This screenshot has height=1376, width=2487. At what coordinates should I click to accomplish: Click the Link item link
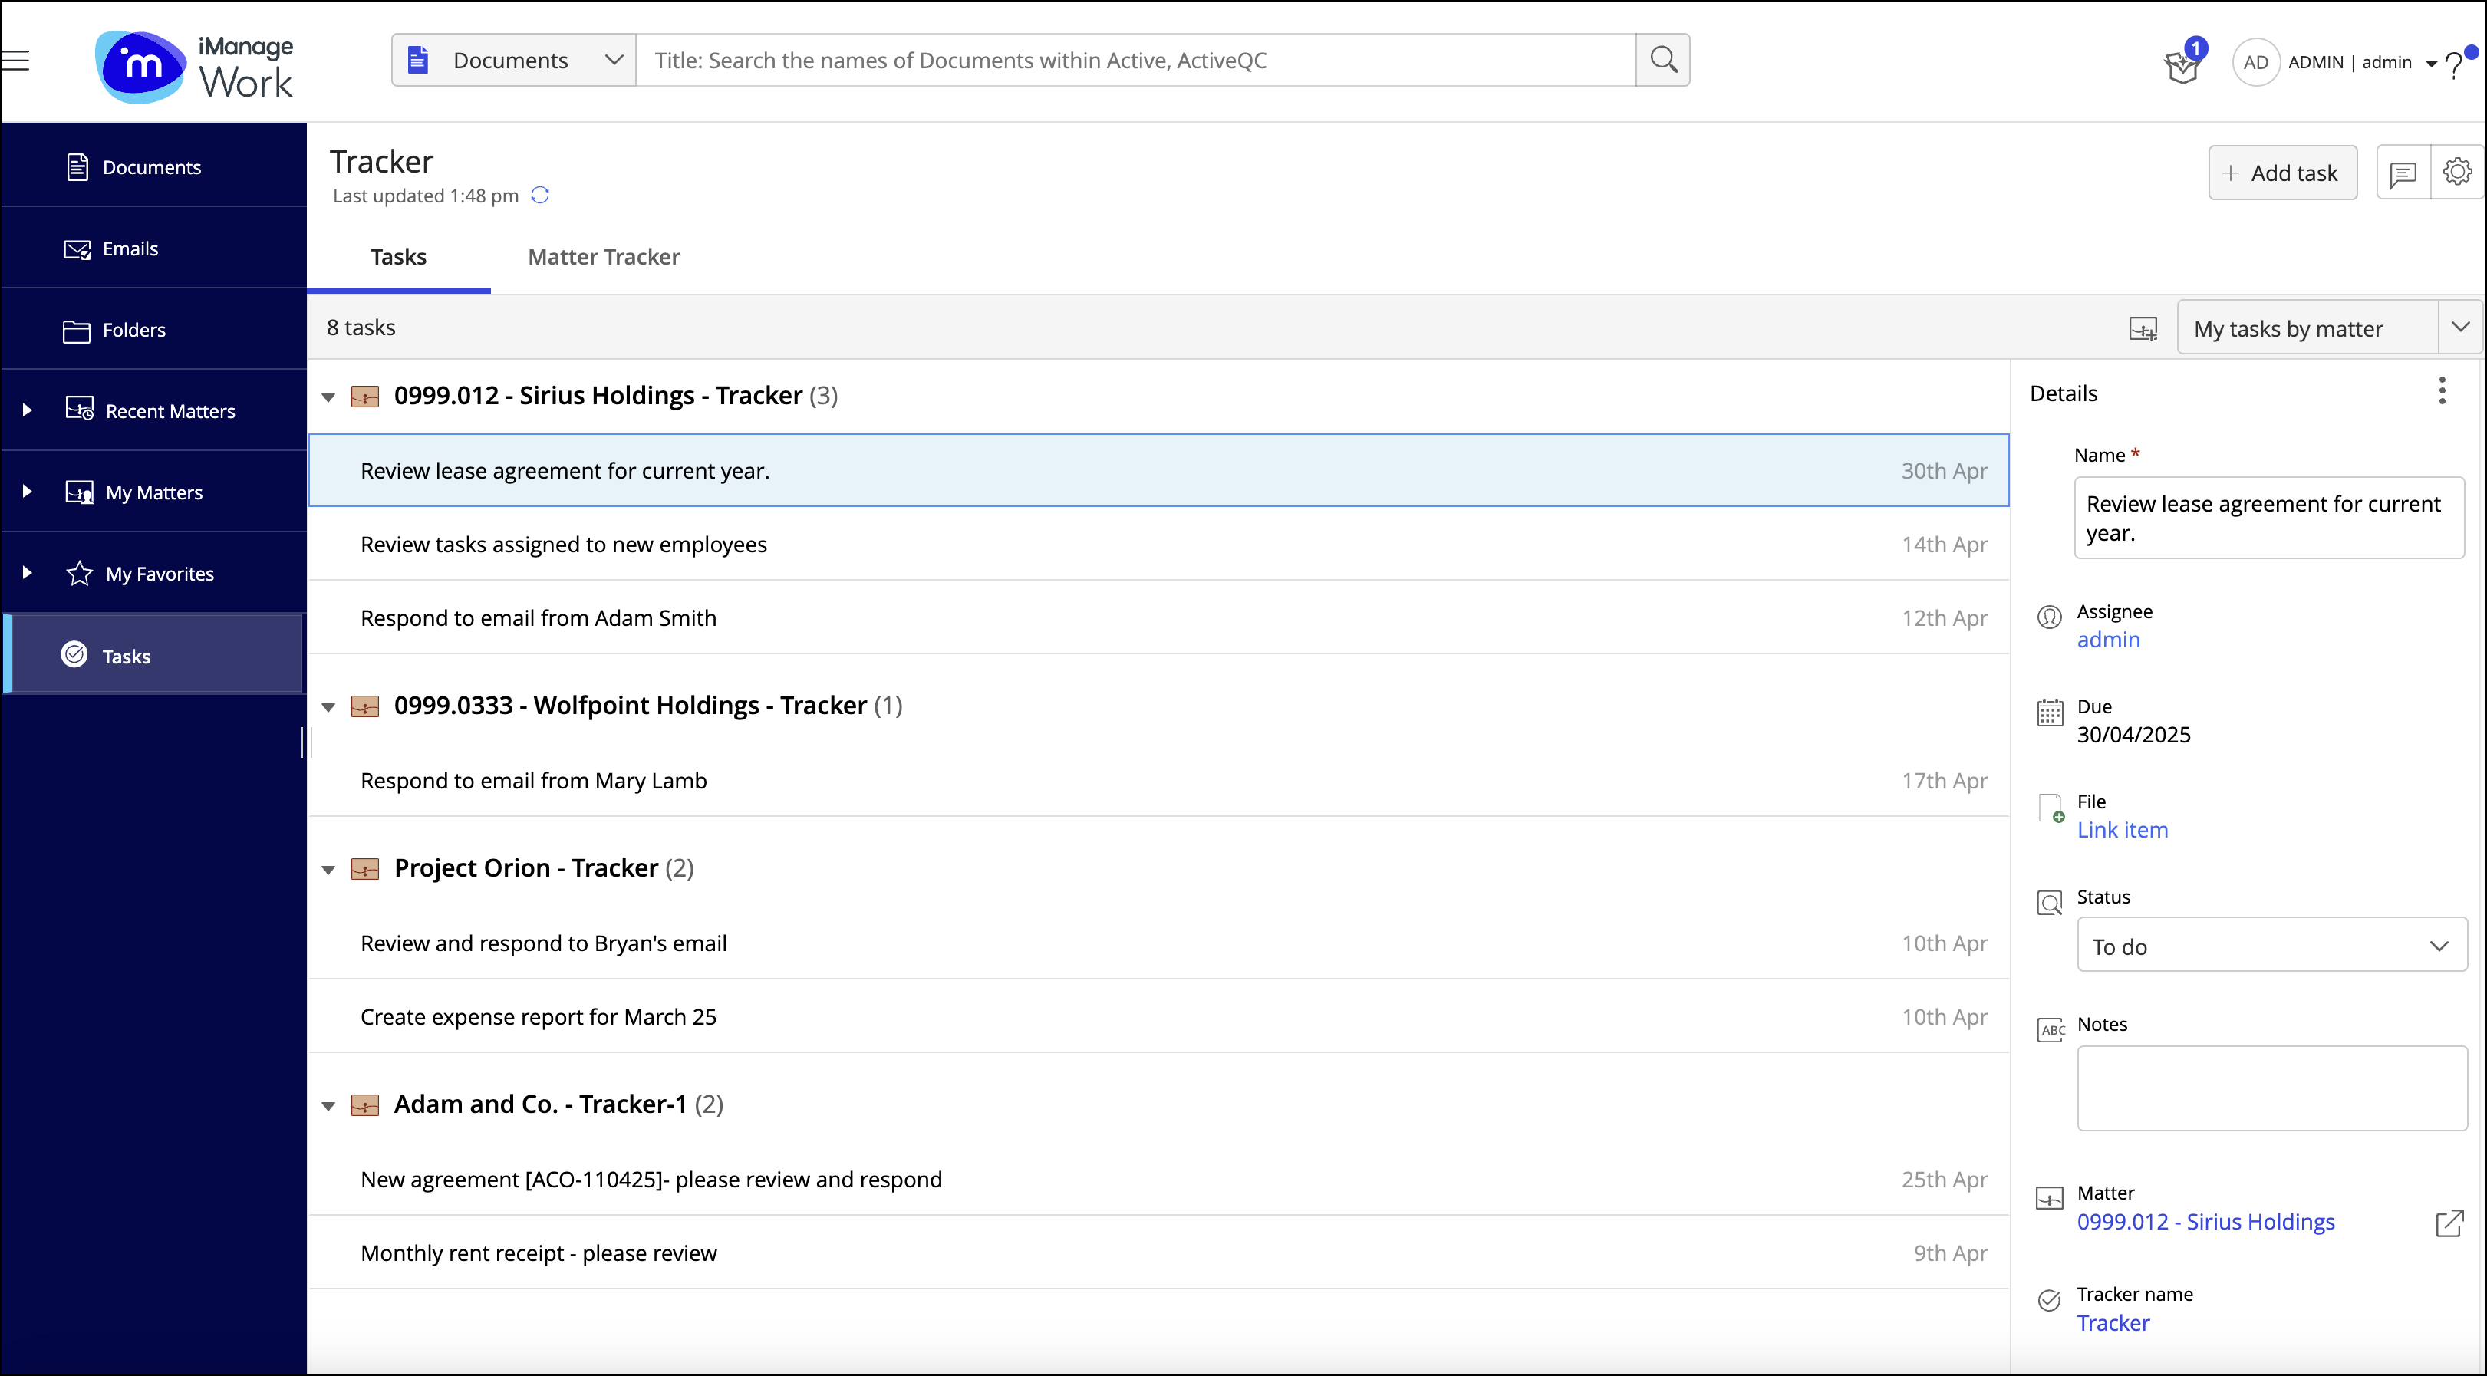point(2122,831)
